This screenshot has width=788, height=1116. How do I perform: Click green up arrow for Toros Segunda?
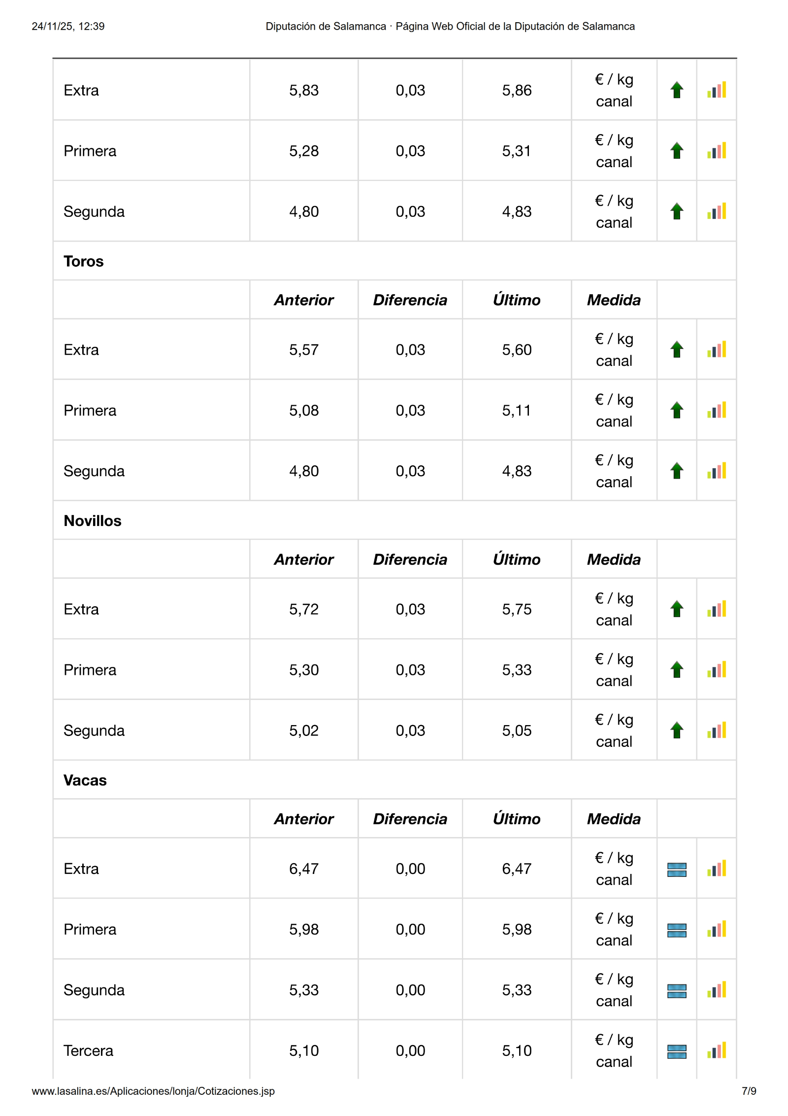[677, 471]
